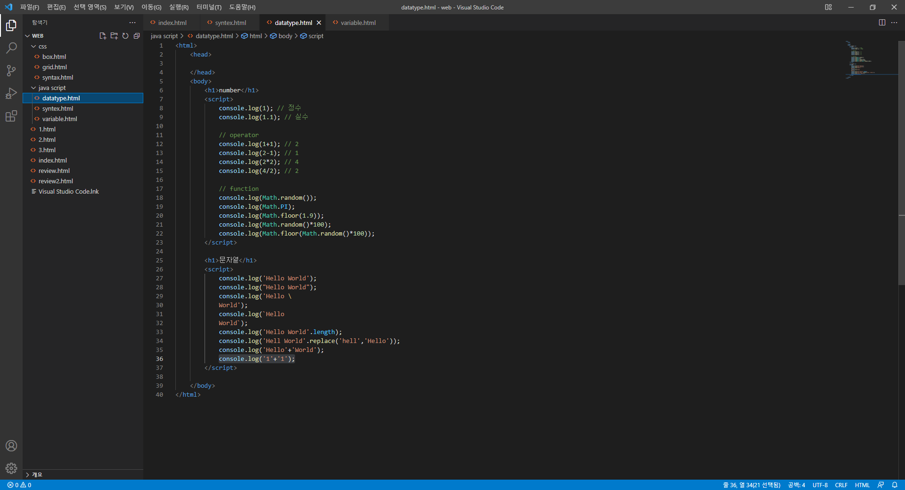Viewport: 905px width, 490px height.
Task: Open breadcrumb script element dropdown
Action: pos(312,36)
